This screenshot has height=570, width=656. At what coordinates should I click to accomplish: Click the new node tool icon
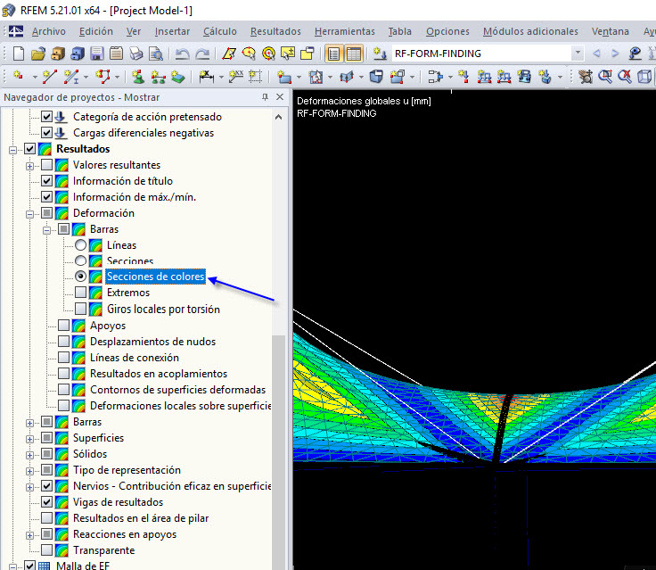coord(20,77)
